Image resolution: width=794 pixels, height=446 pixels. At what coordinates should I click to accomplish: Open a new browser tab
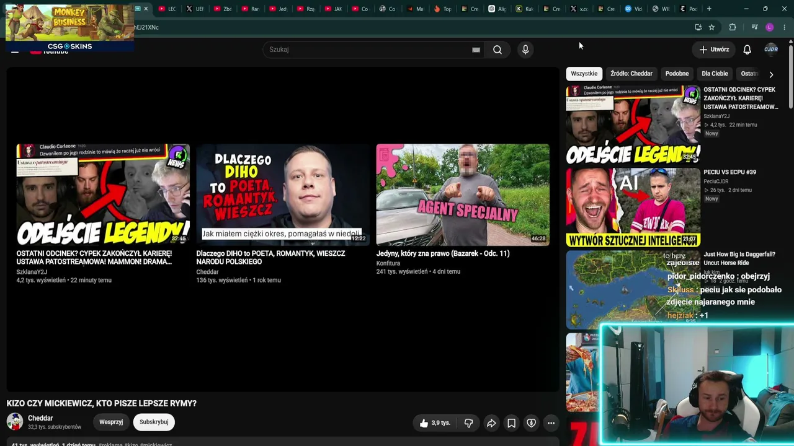pos(709,9)
